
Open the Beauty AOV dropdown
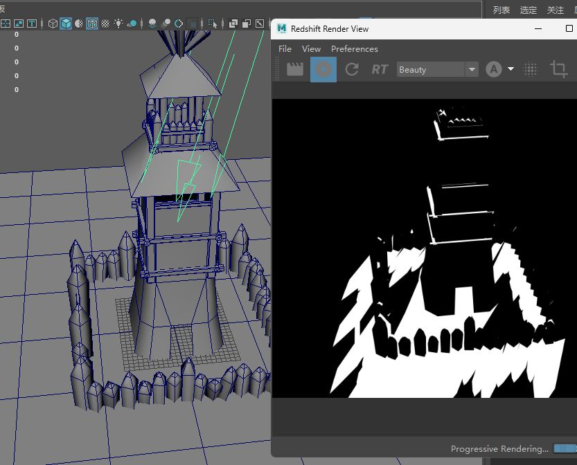click(x=438, y=69)
